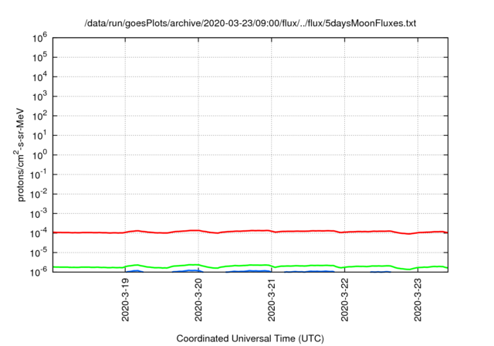Click the y-axis label 10^-2
Image resolution: width=494 pixels, height=346 pixels.
tap(39, 194)
